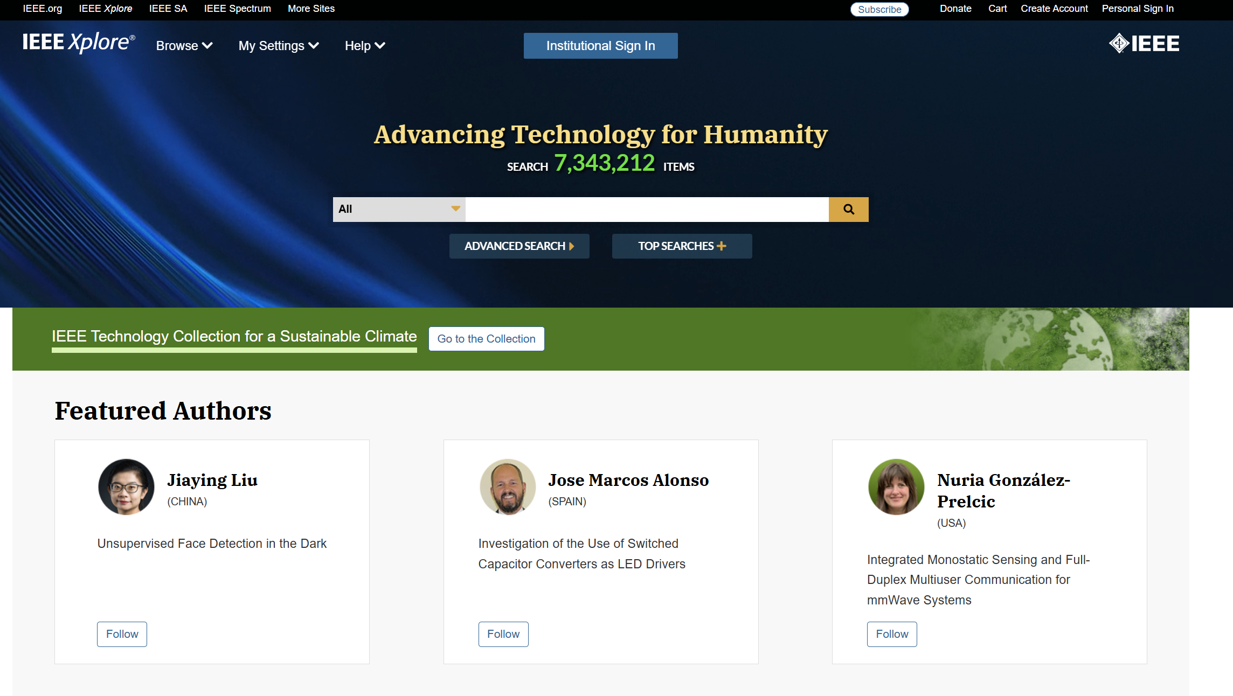
Task: Click Create Account
Action: coord(1054,9)
